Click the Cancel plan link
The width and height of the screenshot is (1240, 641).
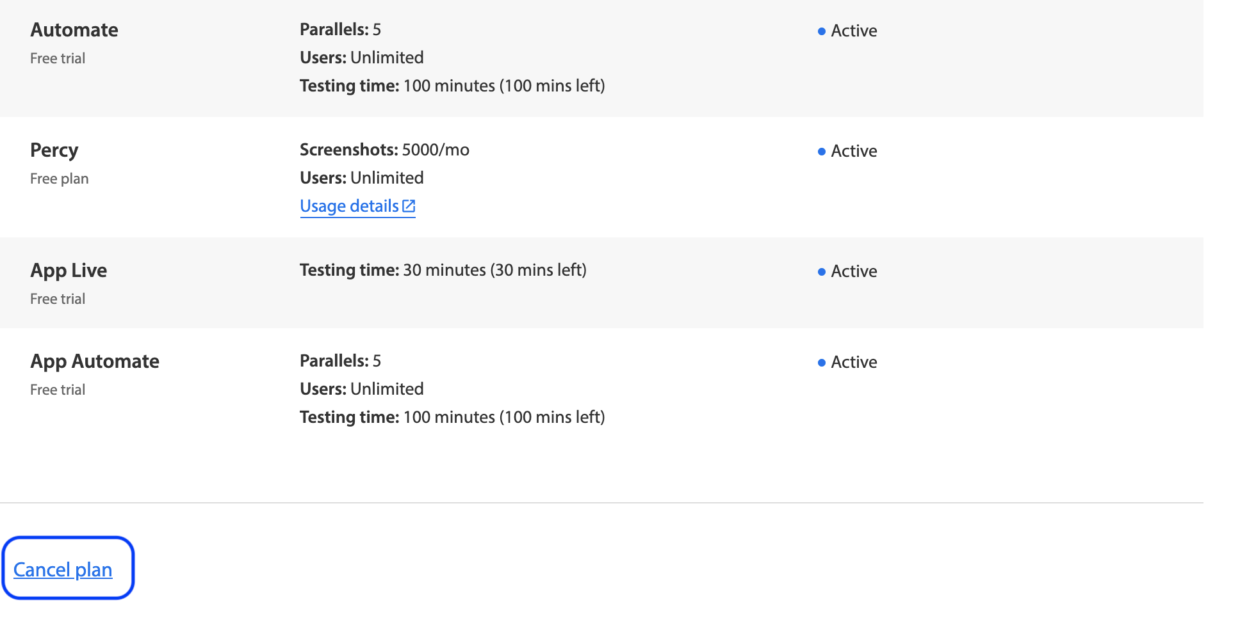click(63, 569)
